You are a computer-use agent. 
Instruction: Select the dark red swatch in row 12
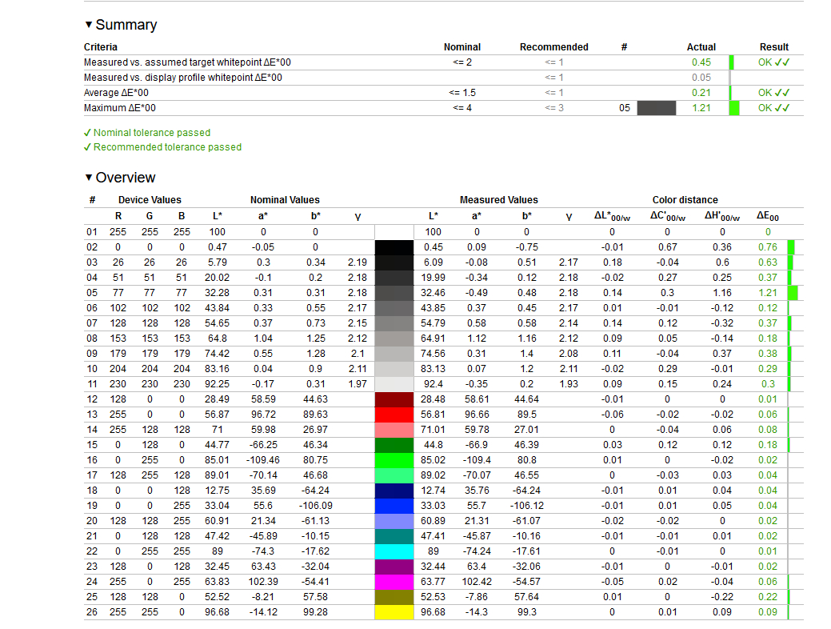(x=394, y=399)
